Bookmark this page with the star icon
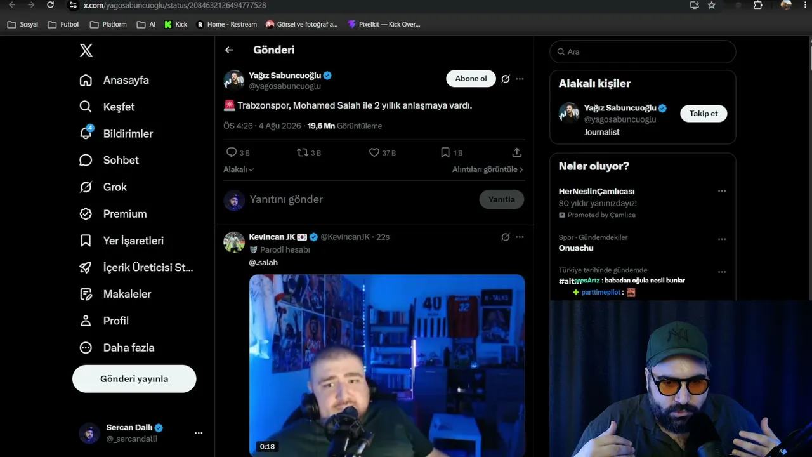This screenshot has width=812, height=457. click(712, 5)
